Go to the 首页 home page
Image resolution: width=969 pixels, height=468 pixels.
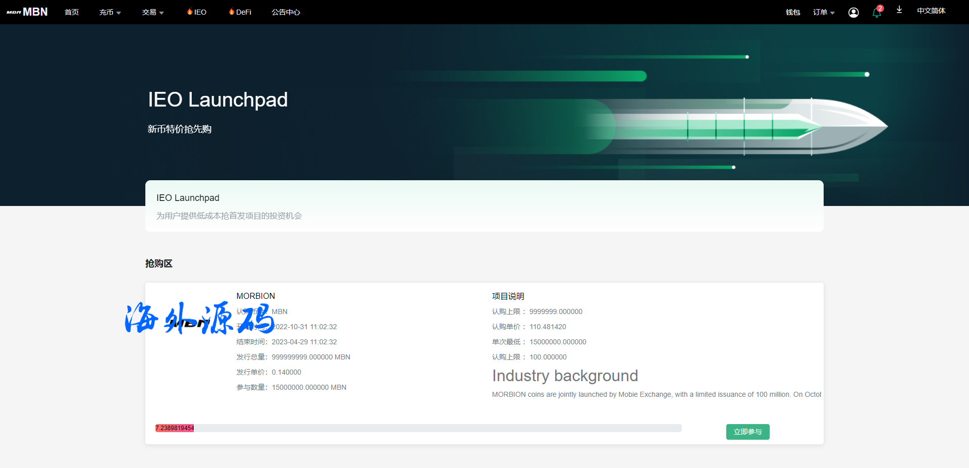pos(72,12)
